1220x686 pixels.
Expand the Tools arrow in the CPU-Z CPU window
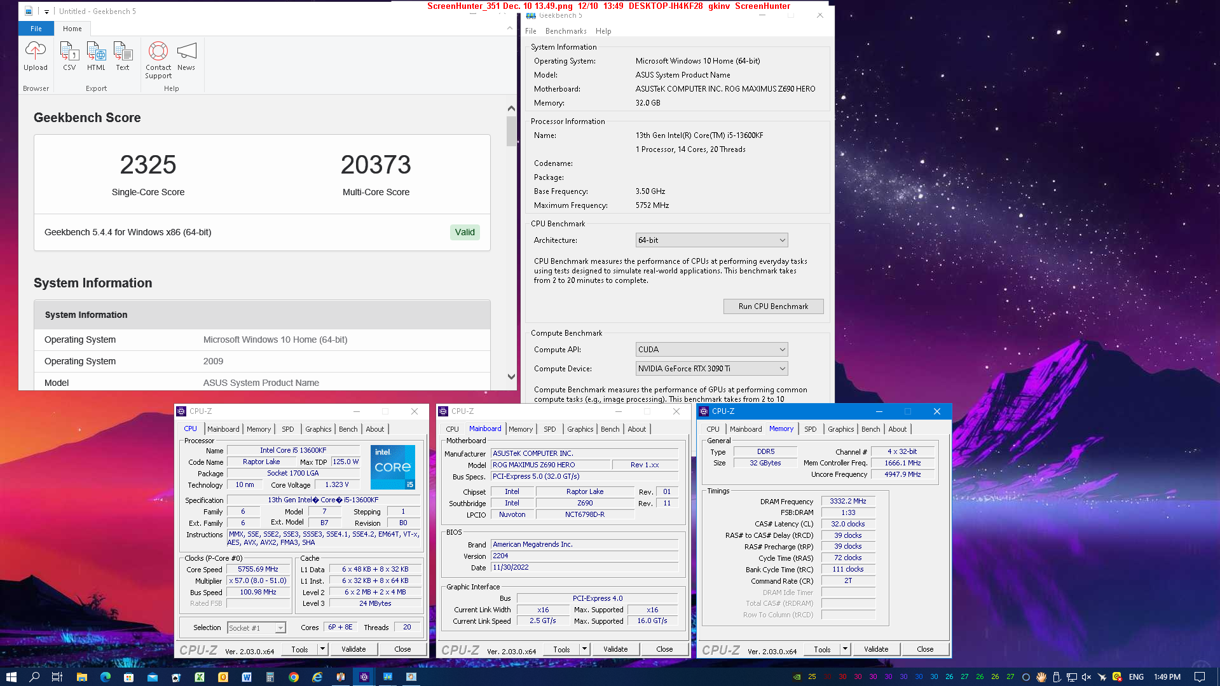pyautogui.click(x=323, y=649)
